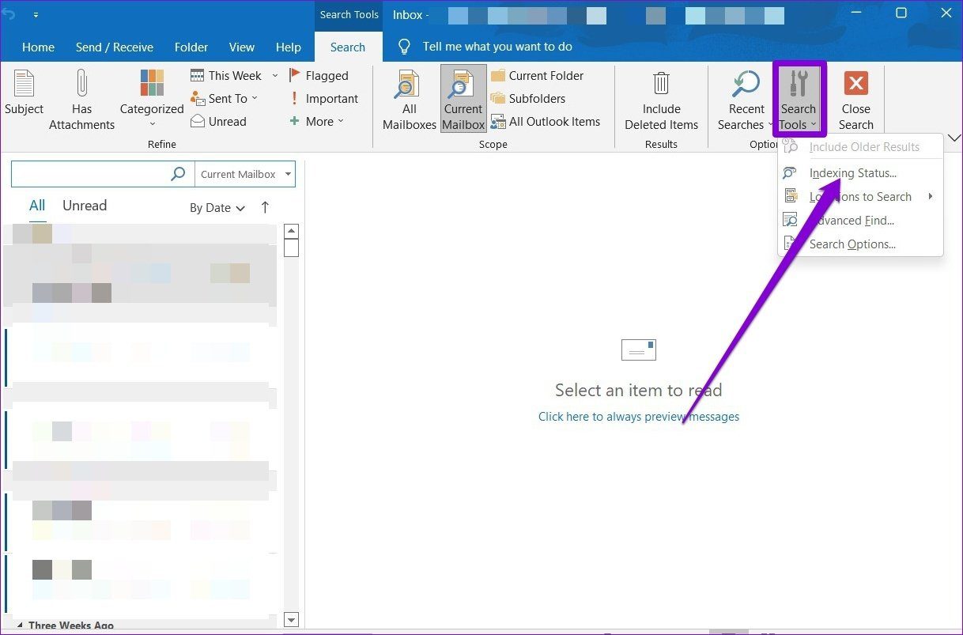
Task: Filter by Important messages
Action: click(323, 98)
